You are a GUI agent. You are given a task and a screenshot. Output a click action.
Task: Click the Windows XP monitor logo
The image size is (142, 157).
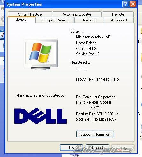(41, 54)
